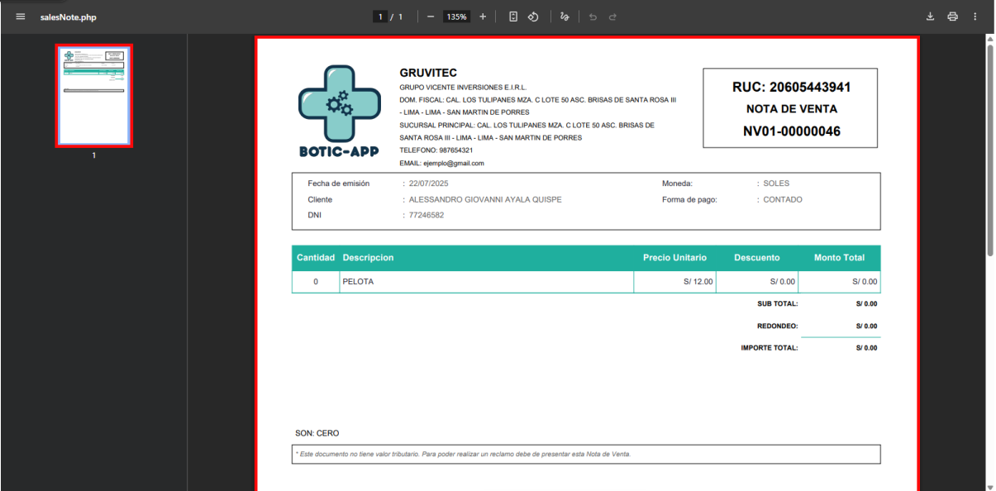Click the scrollbar down arrow
Screen dimensions: 996x491
(990, 486)
